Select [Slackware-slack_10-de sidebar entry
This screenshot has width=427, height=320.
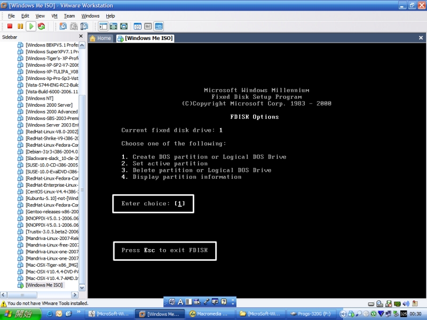coord(48,158)
